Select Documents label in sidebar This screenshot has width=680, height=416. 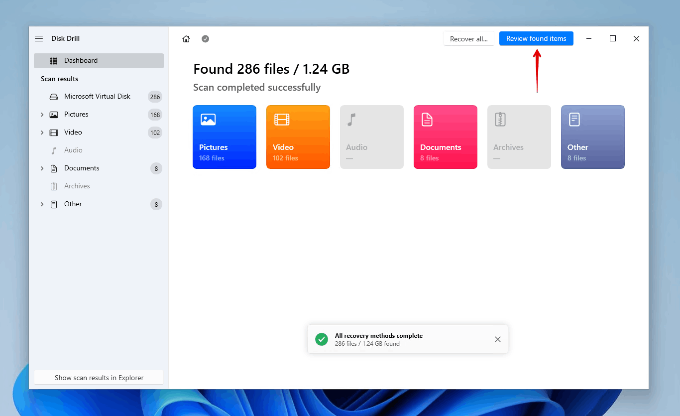(x=82, y=168)
